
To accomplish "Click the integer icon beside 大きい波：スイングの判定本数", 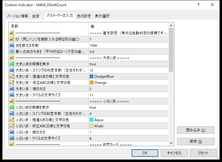I will pyautogui.click(x=12, y=70).
